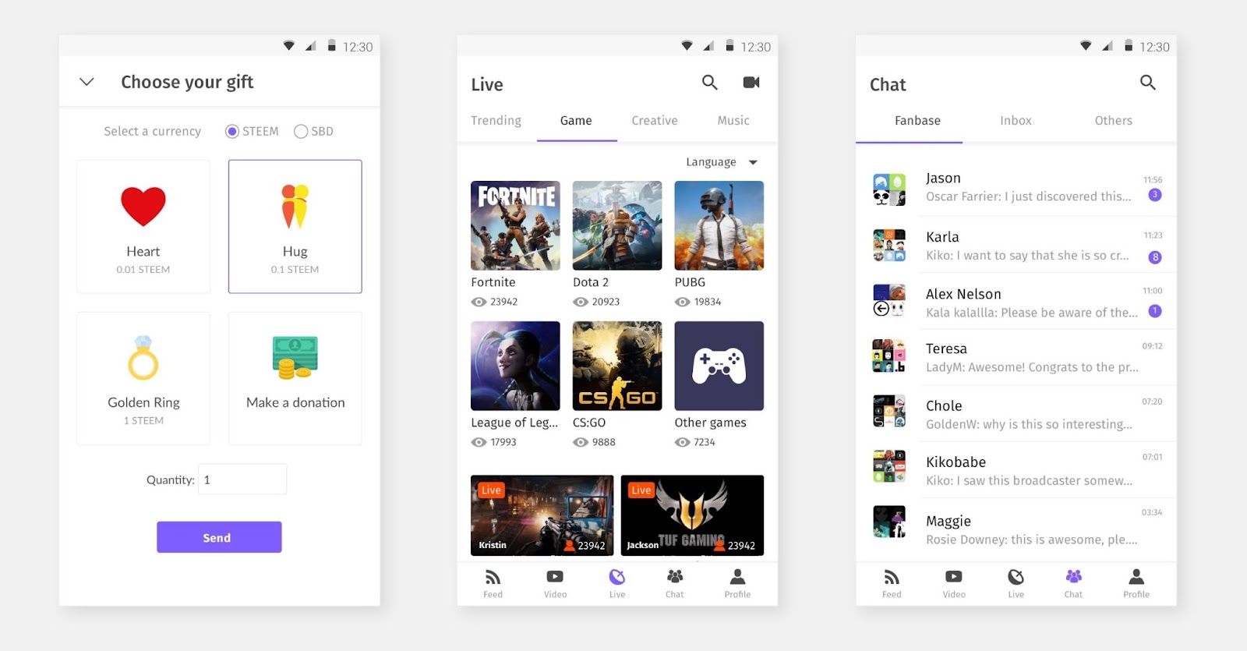
Task: Open Teresa's group avatar
Action: point(889,356)
